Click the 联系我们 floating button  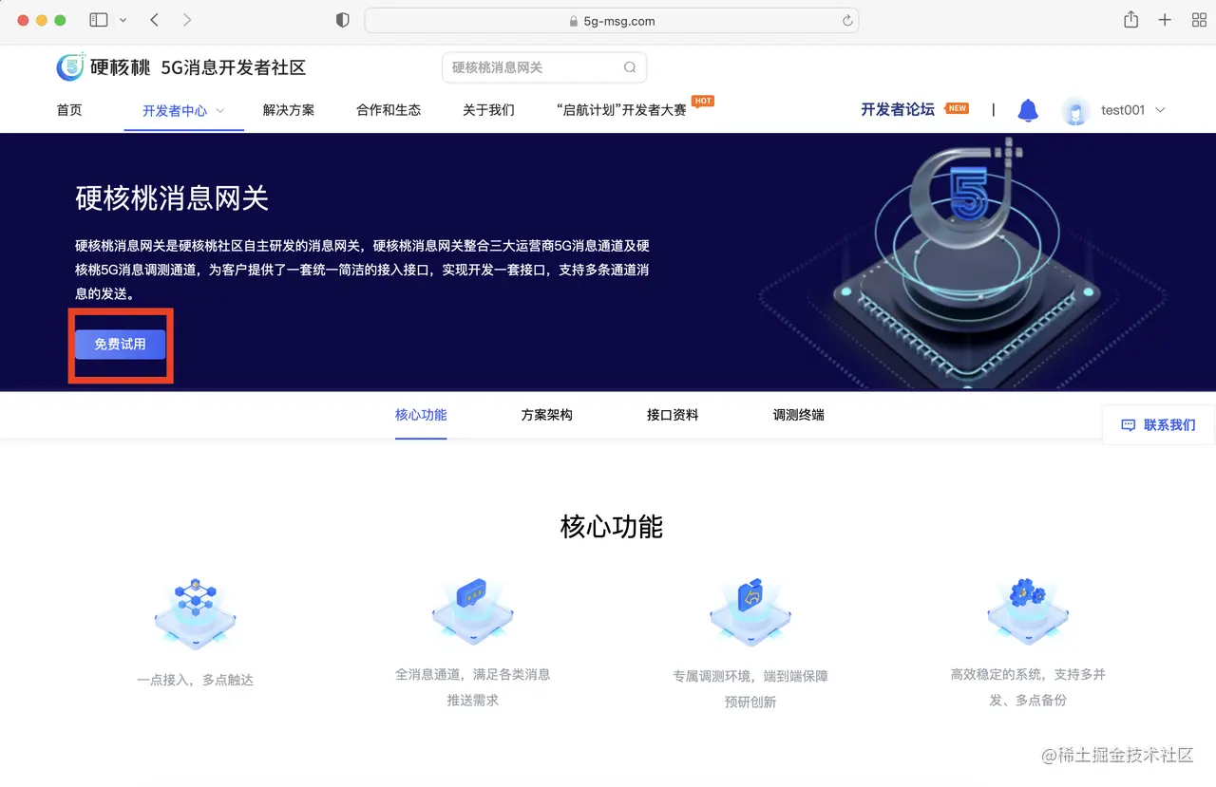[1159, 424]
